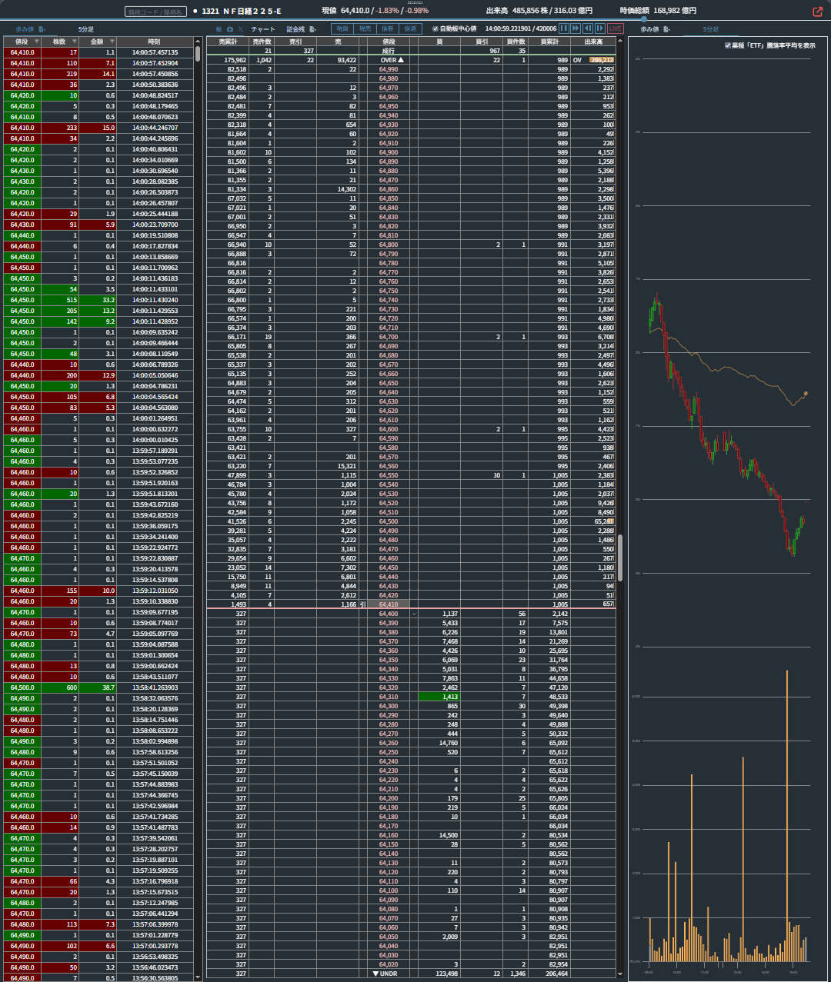Toggle 自動板中心値 checkbox

coord(436,28)
